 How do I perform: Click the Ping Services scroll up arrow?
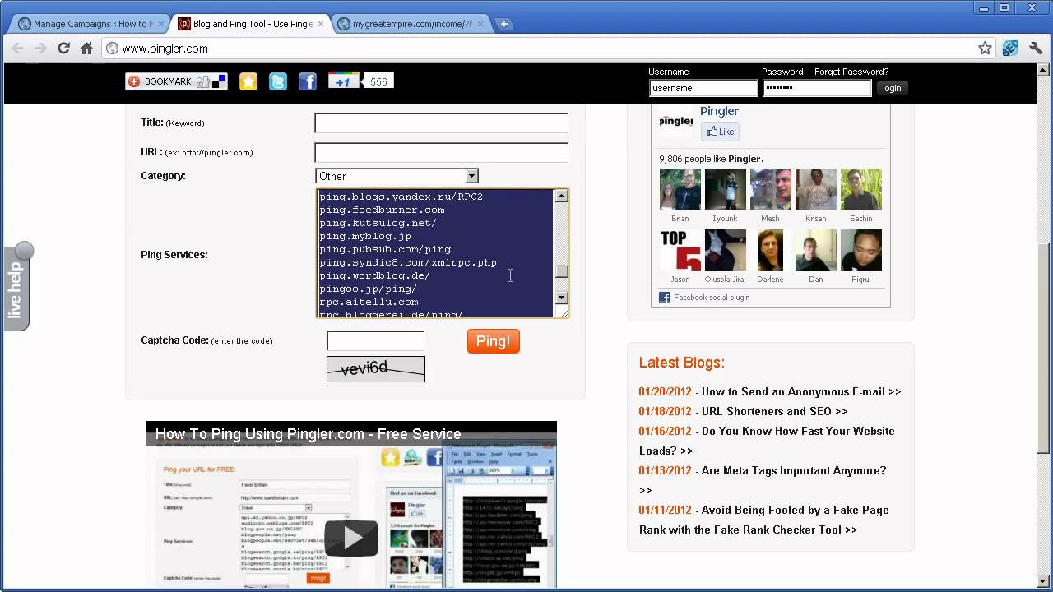click(561, 196)
